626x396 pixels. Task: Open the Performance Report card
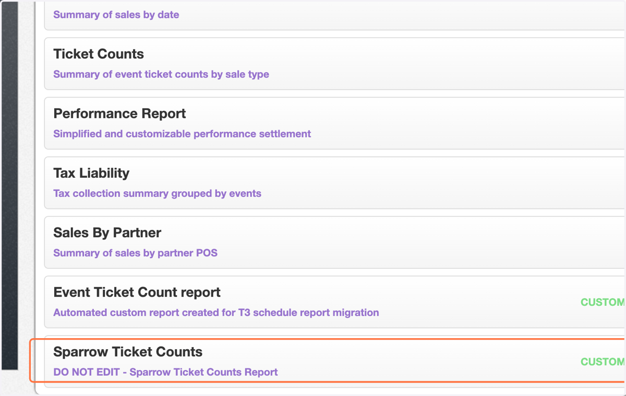(335, 123)
